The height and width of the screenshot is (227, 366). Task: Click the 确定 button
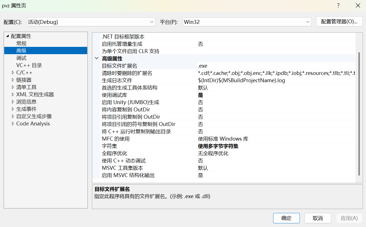pyautogui.click(x=286, y=218)
